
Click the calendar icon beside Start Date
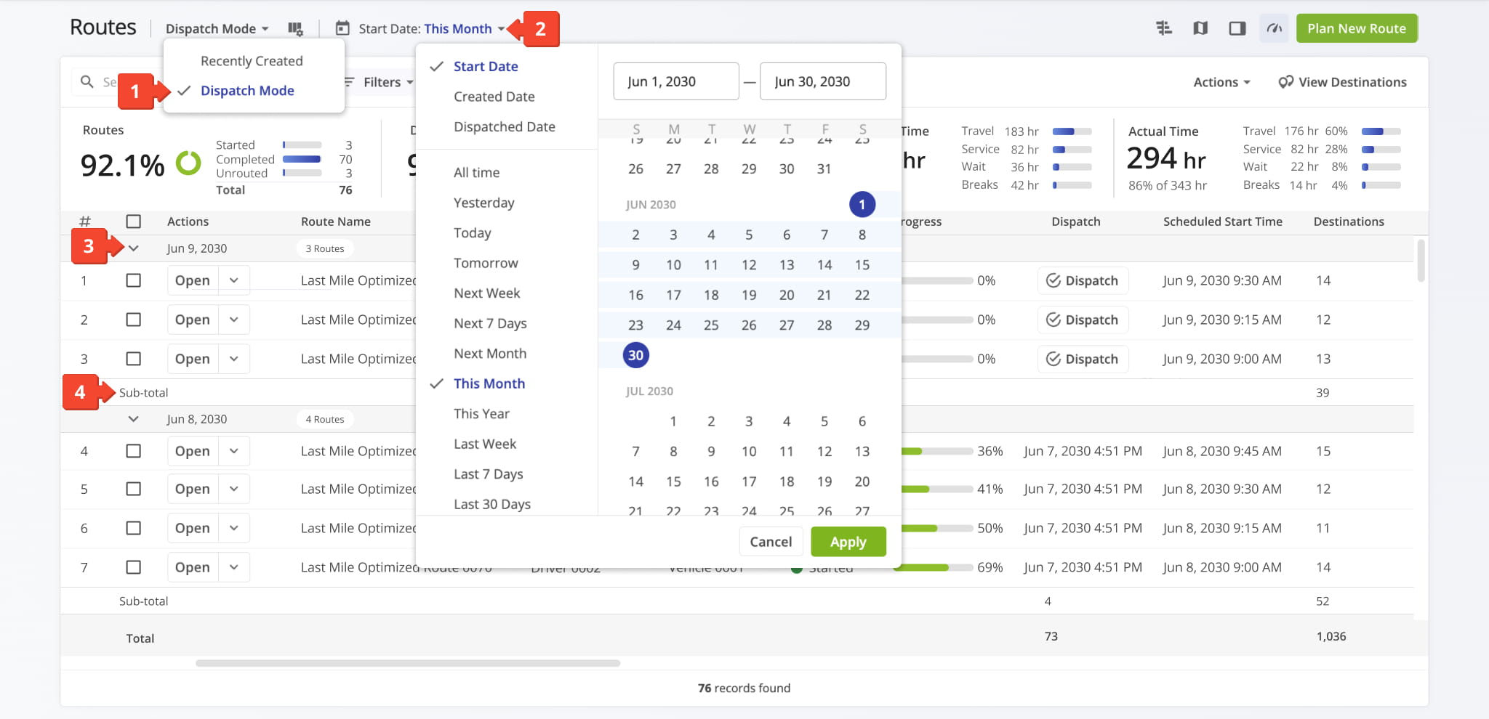(x=342, y=28)
